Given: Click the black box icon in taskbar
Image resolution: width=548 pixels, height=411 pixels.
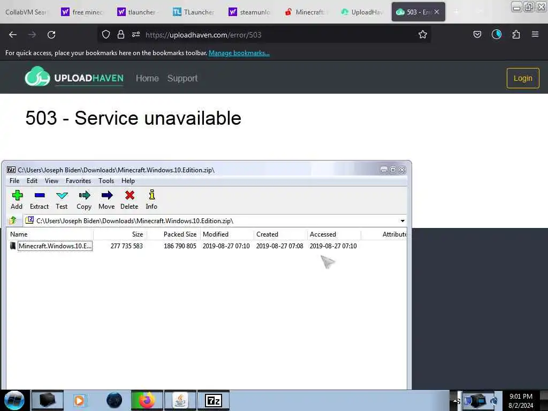Looking at the screenshot, I should coord(48,400).
